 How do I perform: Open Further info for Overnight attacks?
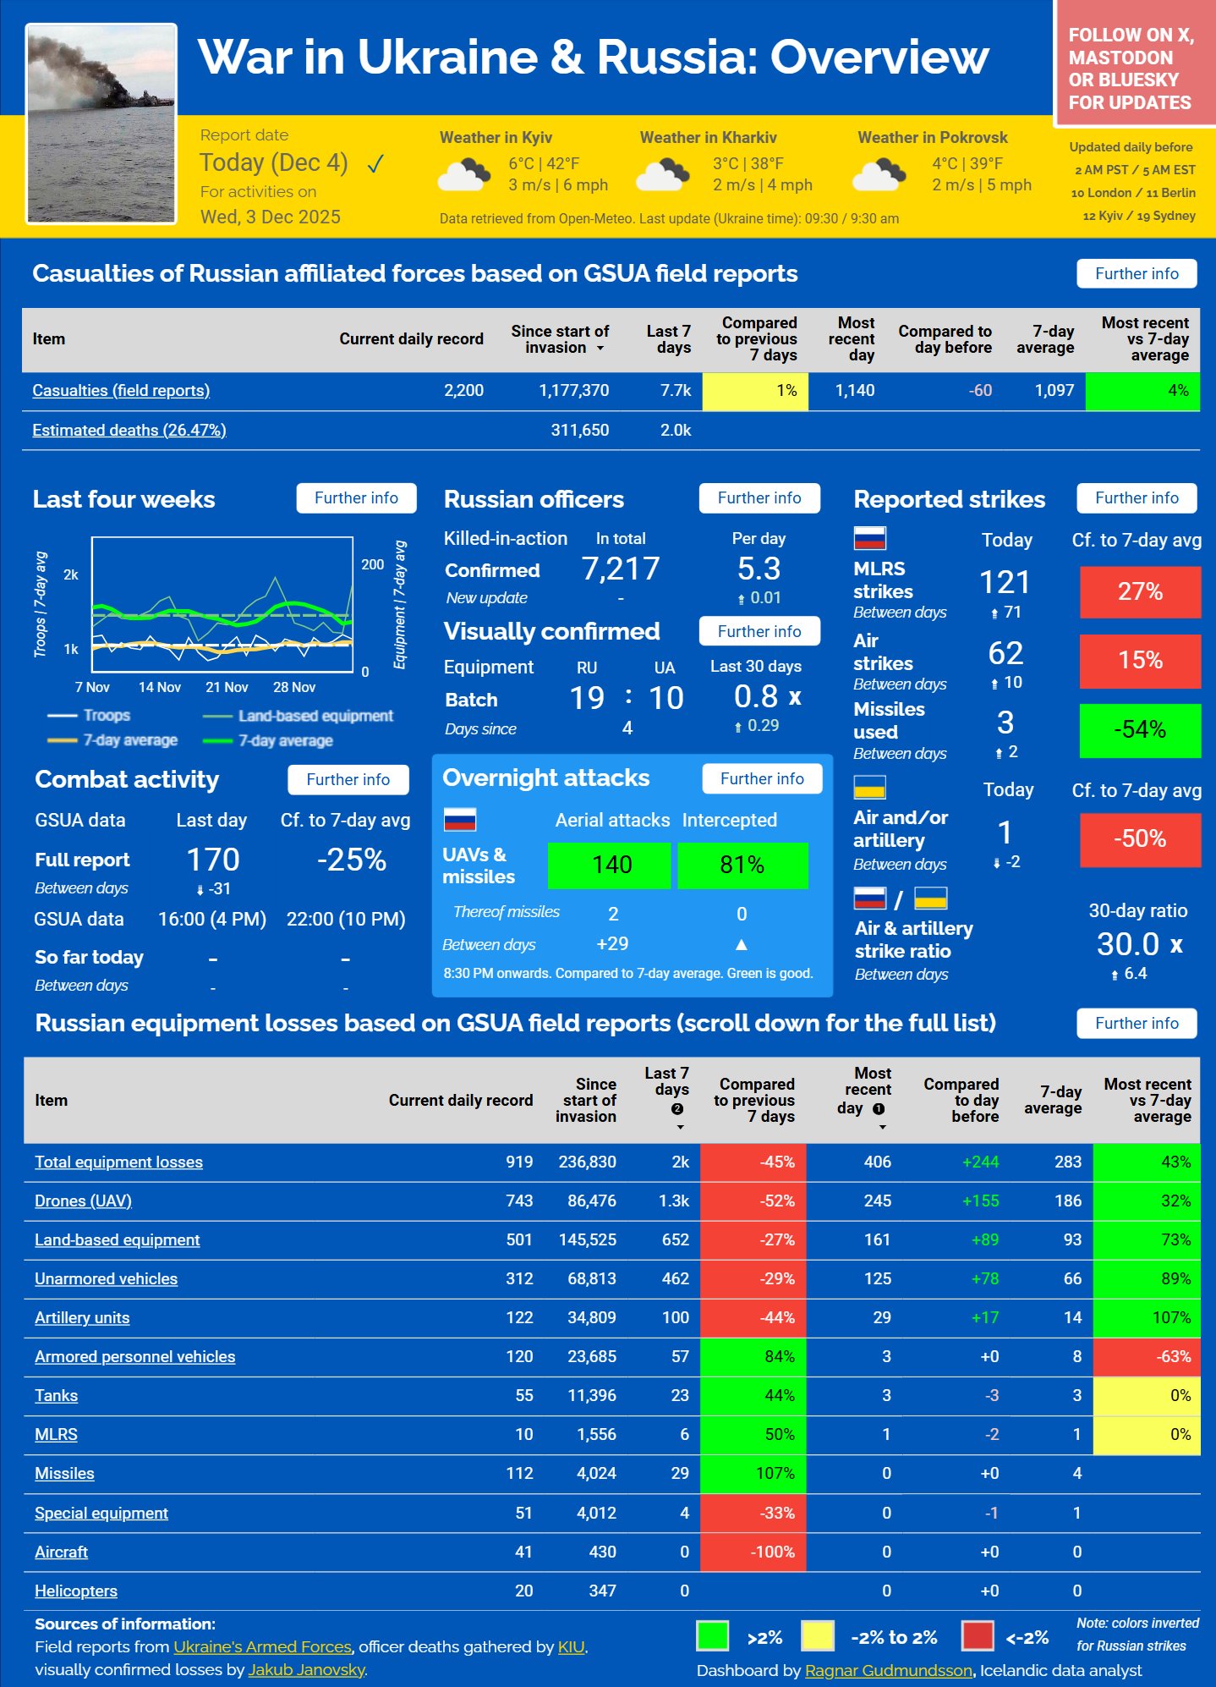[762, 778]
